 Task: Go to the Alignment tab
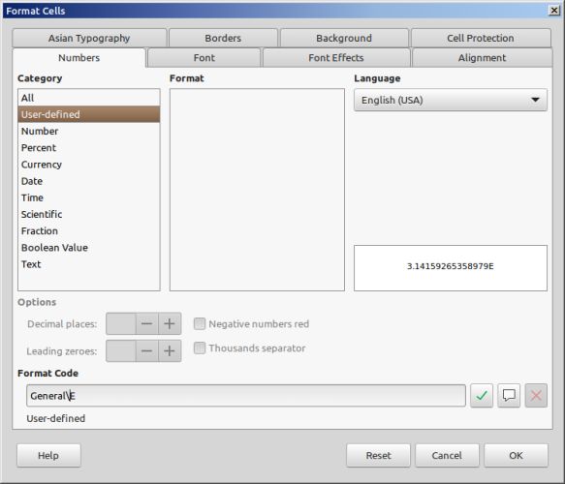coord(482,57)
